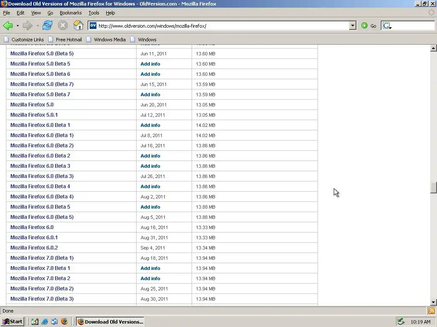The image size is (437, 327).
Task: Click the 13.34 MB size cell
Action: point(205,248)
